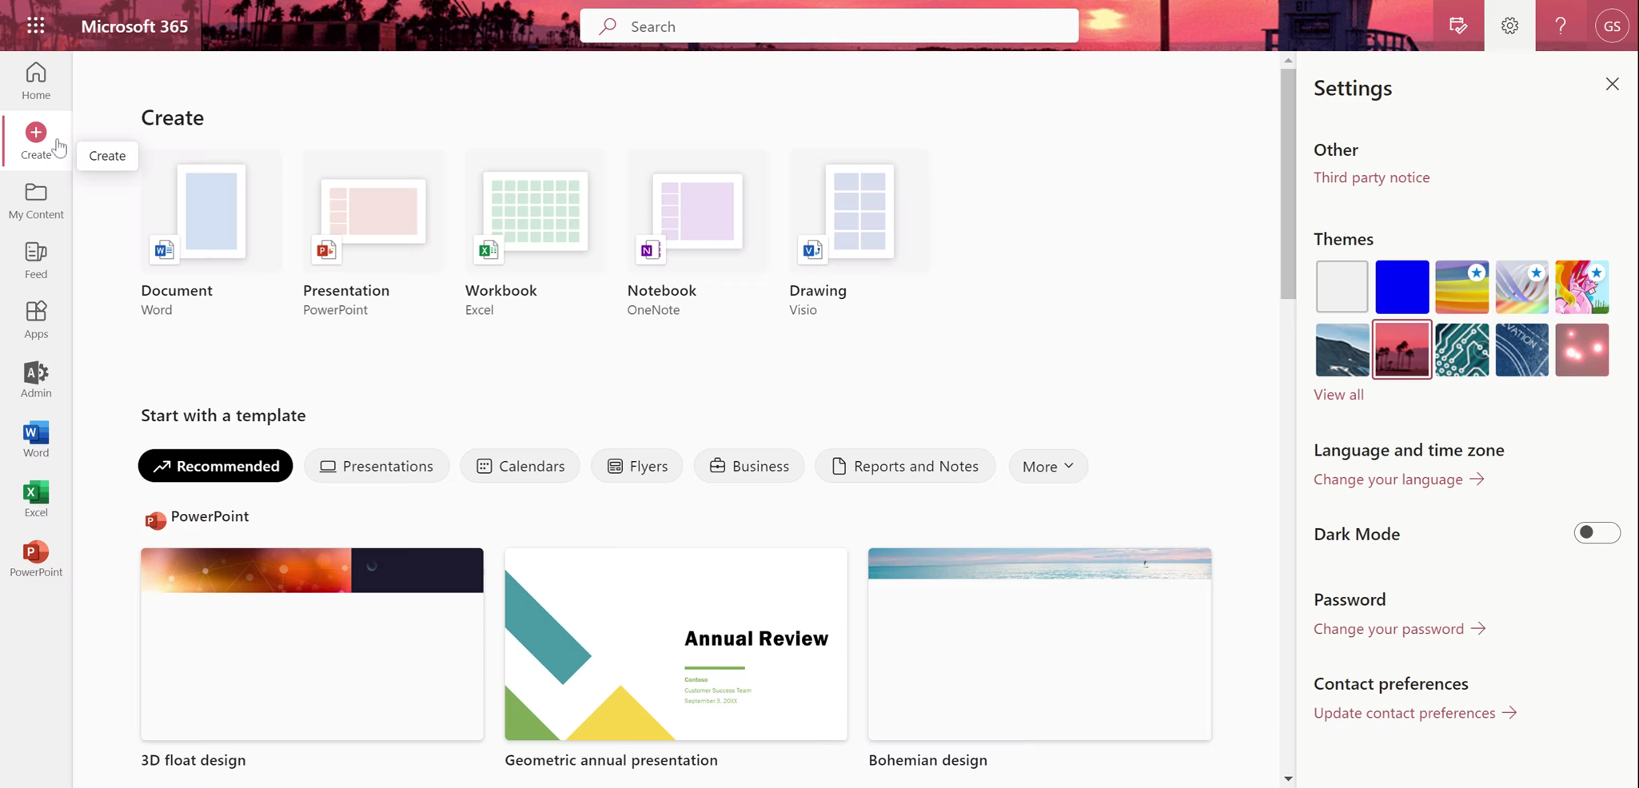Viewport: 1639px width, 788px height.
Task: Choose the pastel ribbons theme swatch
Action: (1521, 286)
